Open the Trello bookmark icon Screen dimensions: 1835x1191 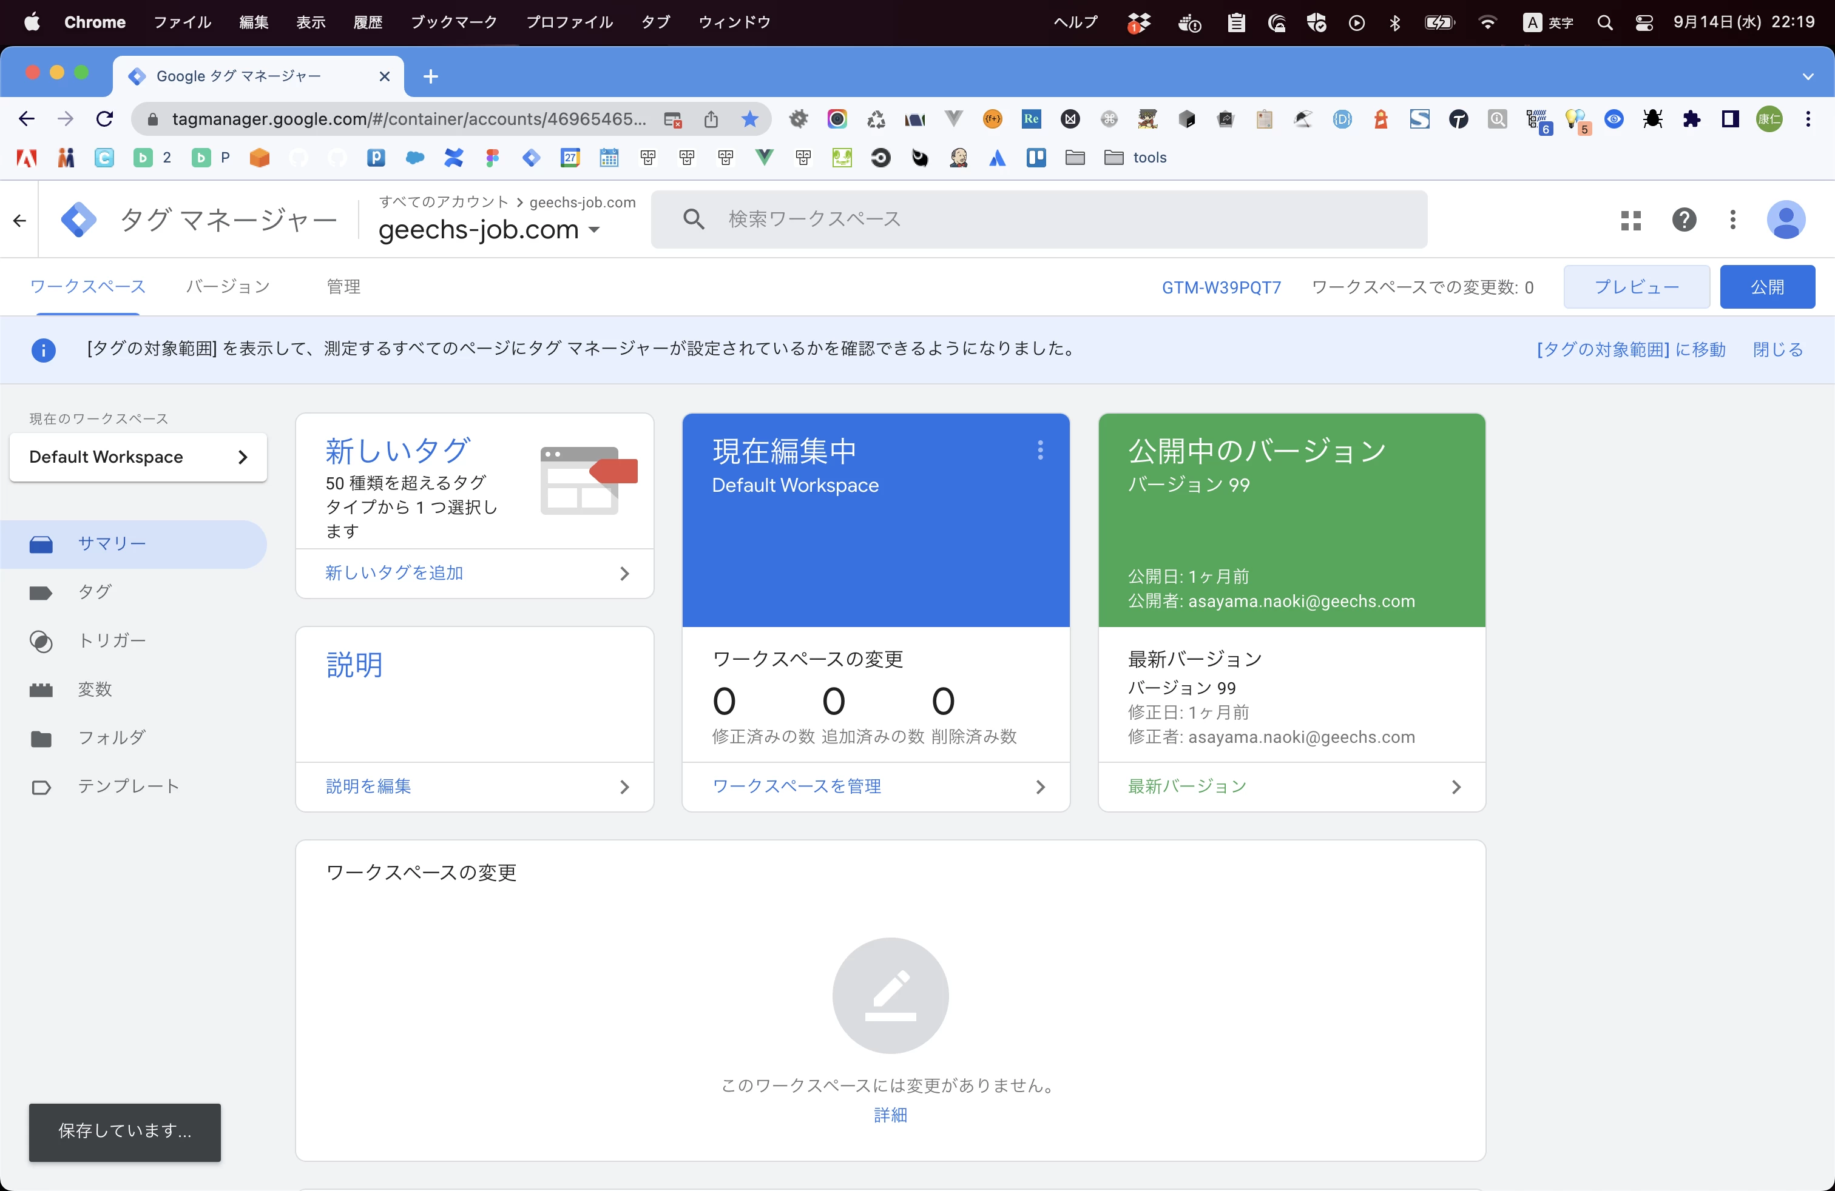click(x=1035, y=158)
